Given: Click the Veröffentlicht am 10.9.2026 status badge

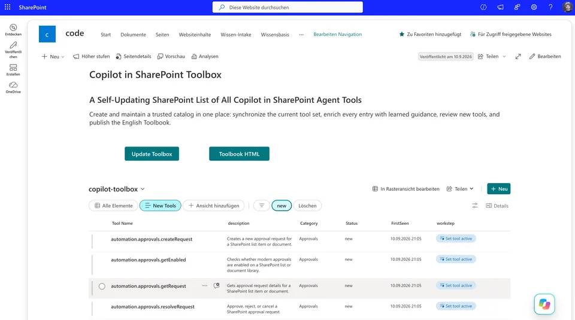Looking at the screenshot, I should (x=446, y=57).
